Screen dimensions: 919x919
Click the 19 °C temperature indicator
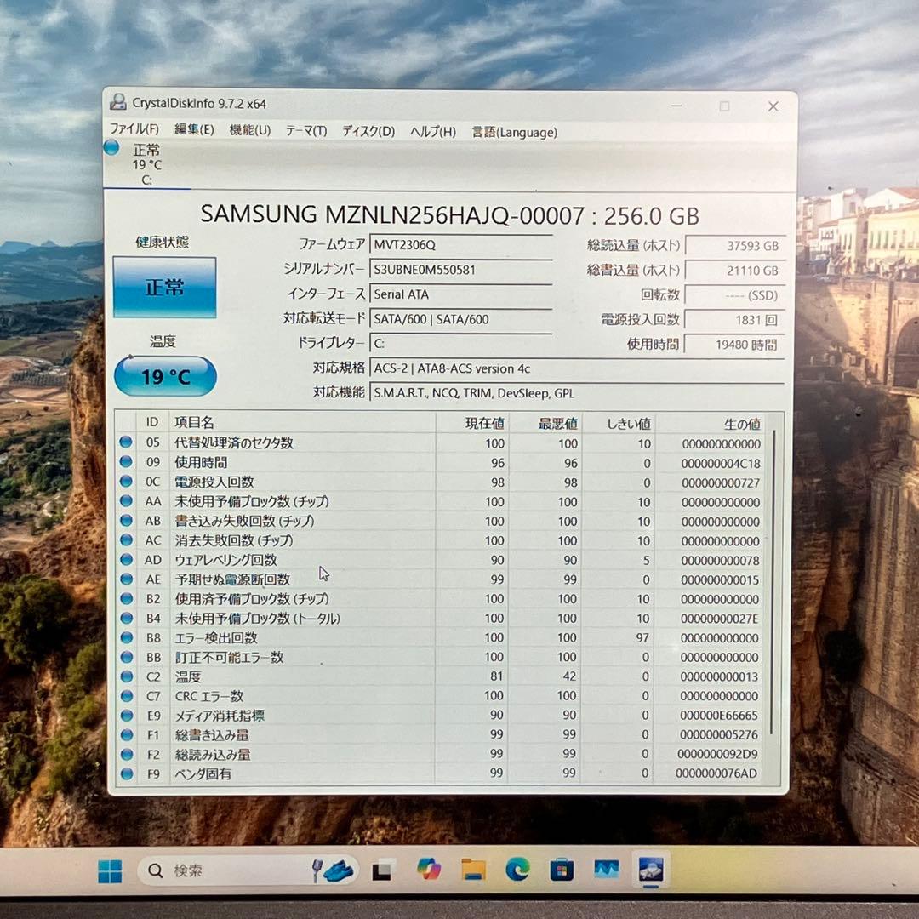164,375
